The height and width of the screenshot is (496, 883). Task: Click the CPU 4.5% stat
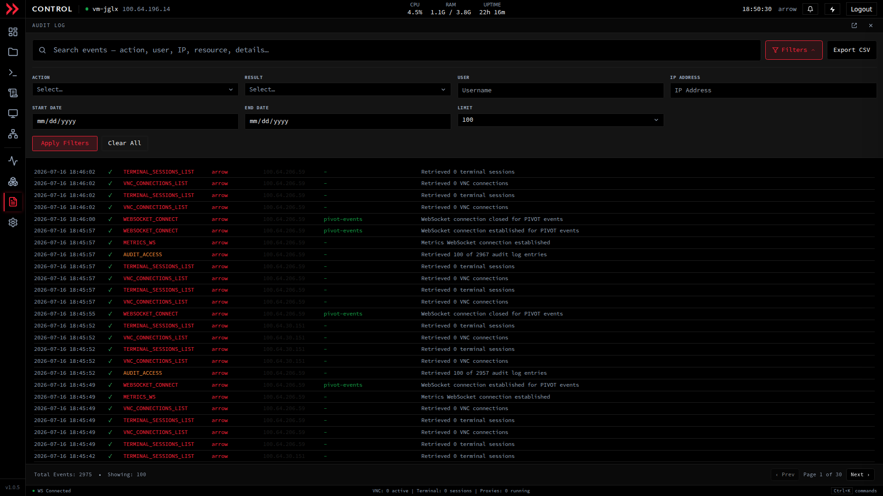point(415,9)
